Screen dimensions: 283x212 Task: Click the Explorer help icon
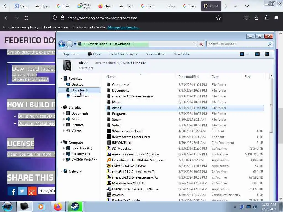click(267, 54)
